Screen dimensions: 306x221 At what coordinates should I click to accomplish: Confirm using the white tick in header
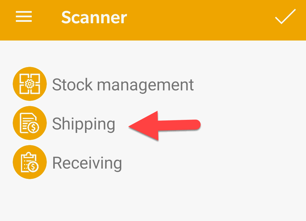tap(285, 17)
